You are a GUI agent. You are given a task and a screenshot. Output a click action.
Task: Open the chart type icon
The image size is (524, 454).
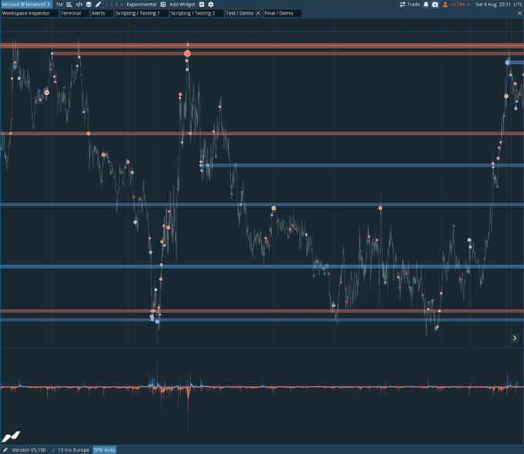point(69,5)
